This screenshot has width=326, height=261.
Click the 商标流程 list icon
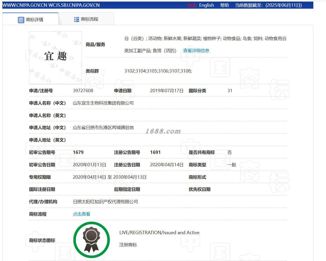[x=77, y=19]
